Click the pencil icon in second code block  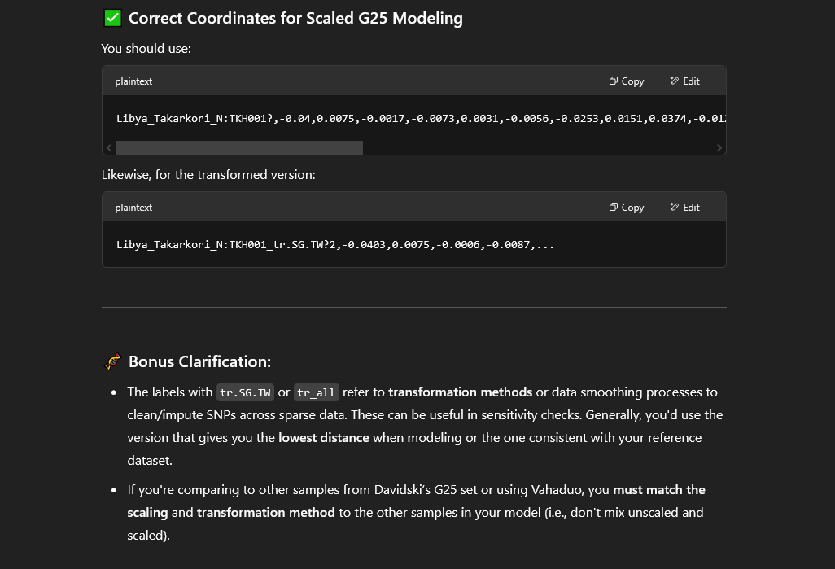674,208
